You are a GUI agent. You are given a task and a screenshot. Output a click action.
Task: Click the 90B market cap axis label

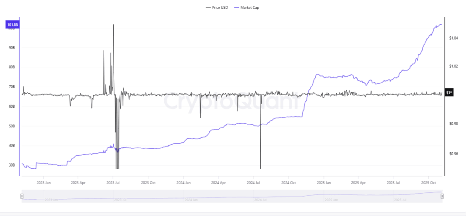tap(12, 47)
